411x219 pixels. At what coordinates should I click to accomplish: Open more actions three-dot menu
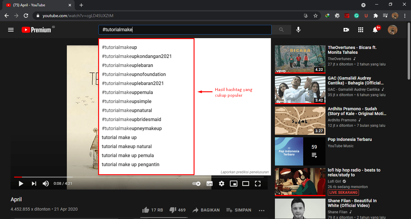(261, 210)
